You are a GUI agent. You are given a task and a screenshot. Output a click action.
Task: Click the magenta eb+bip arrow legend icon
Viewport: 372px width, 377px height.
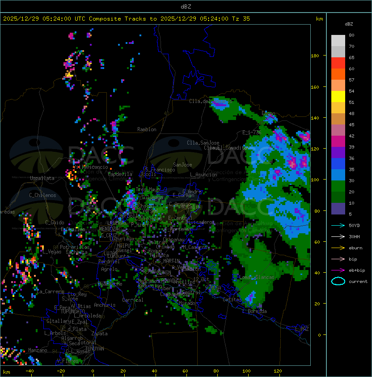pyautogui.click(x=338, y=270)
